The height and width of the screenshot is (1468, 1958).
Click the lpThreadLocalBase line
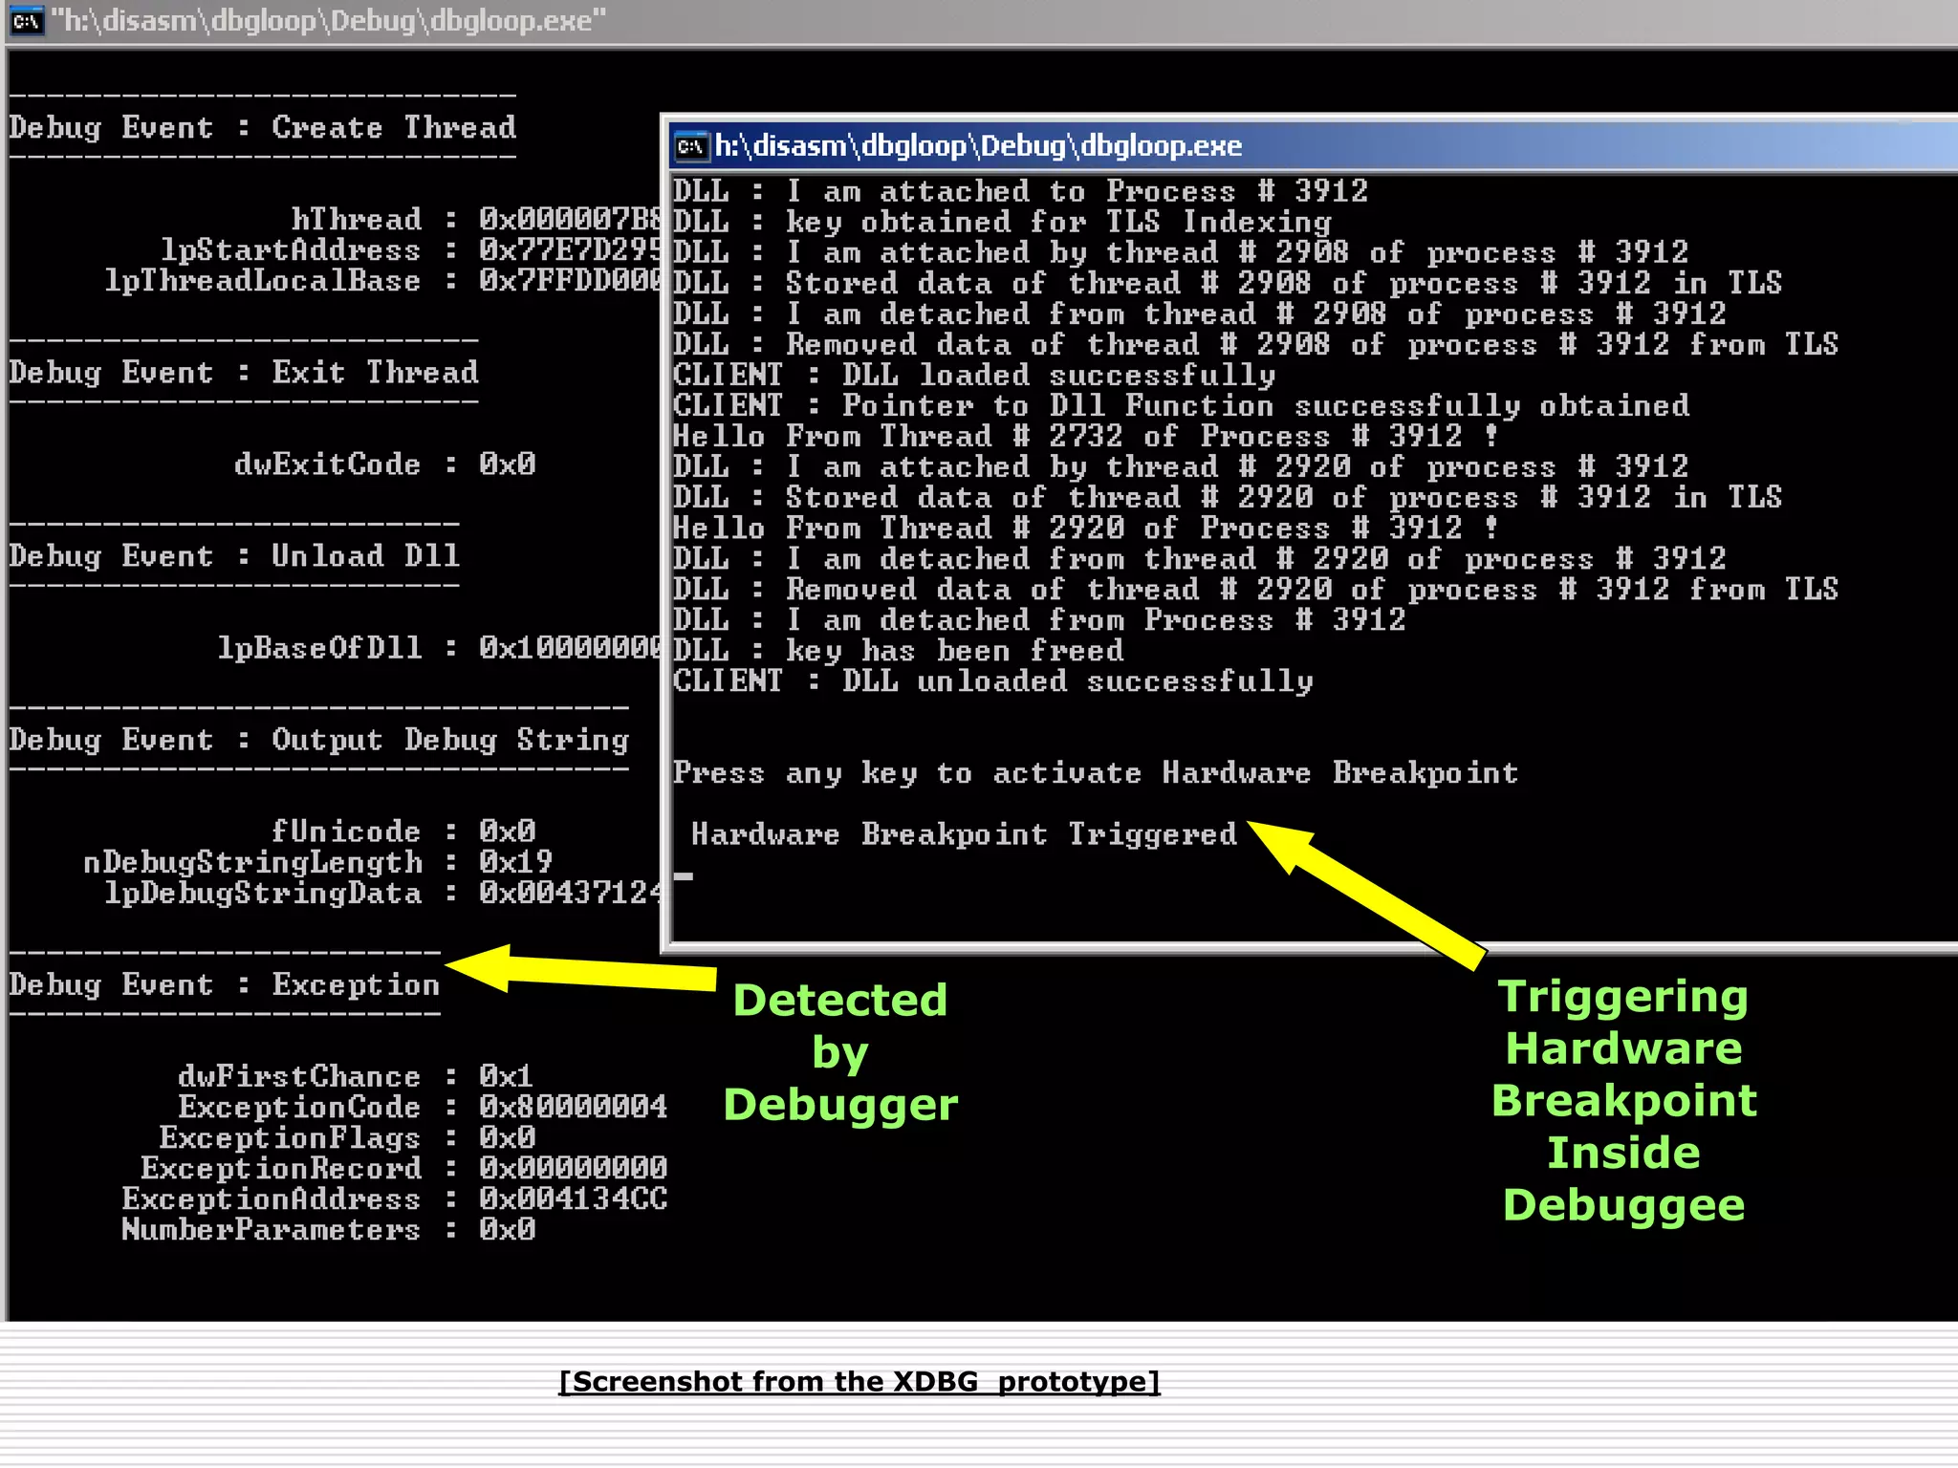point(383,281)
